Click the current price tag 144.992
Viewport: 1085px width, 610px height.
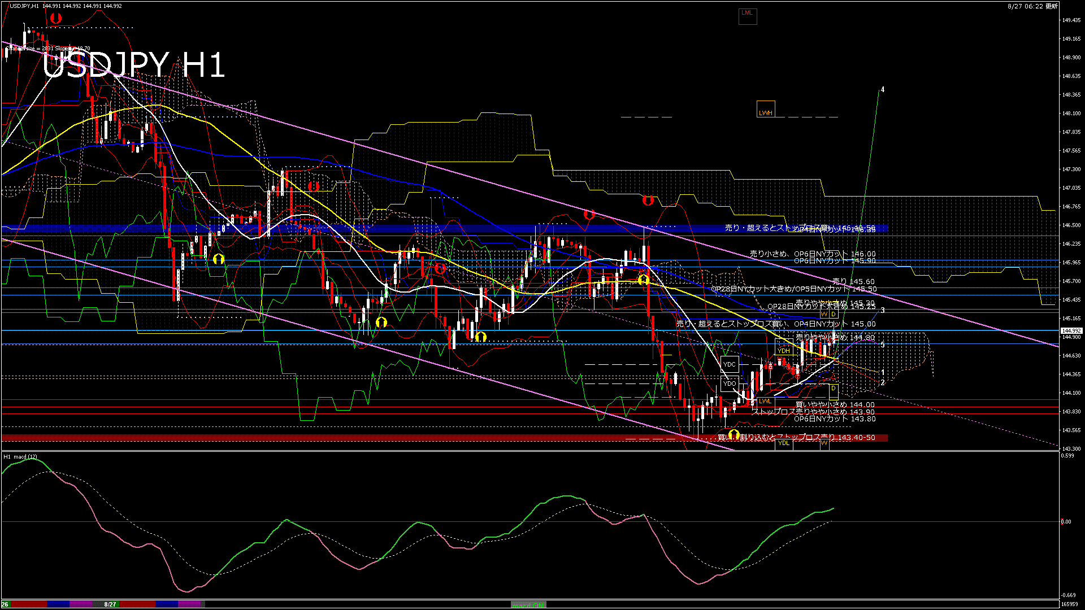[1071, 331]
